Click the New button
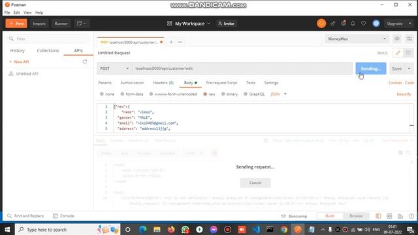Image resolution: width=418 pixels, height=235 pixels. pyautogui.click(x=16, y=23)
